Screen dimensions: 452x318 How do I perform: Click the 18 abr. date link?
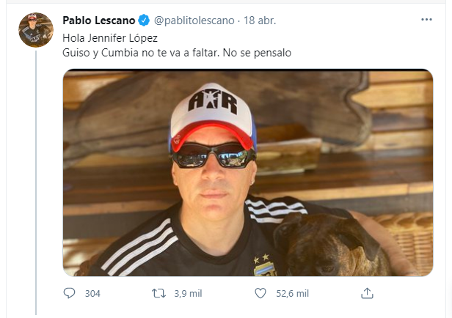coord(260,21)
